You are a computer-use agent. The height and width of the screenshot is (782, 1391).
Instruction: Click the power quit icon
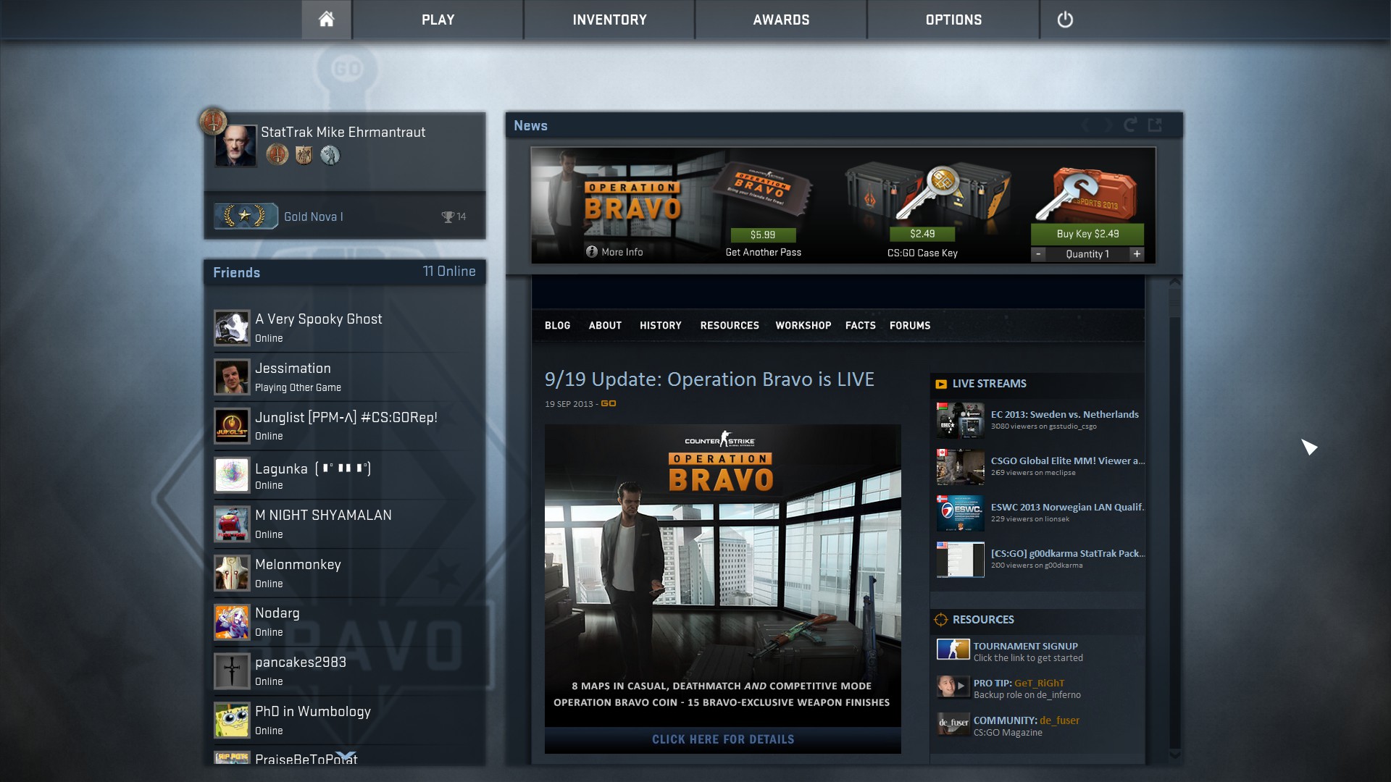(x=1064, y=20)
